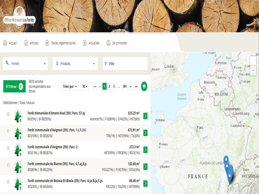Select Aucun to deselect all articles
This screenshot has height=194, width=259.
click(31, 103)
